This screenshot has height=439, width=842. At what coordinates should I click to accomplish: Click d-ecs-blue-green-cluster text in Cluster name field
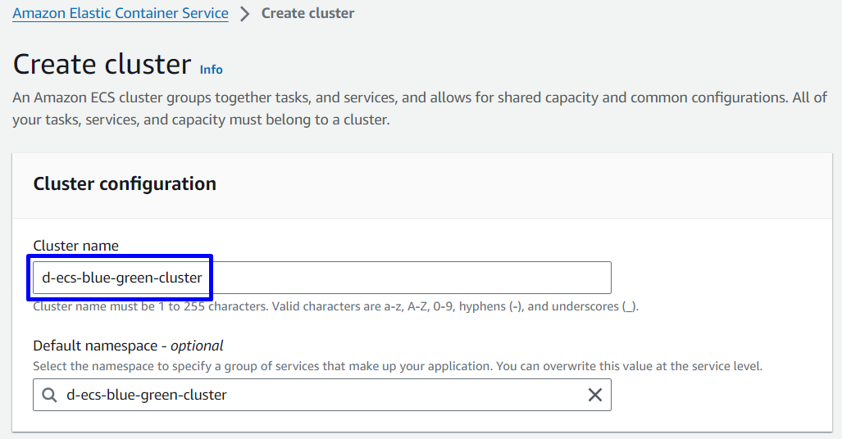click(122, 278)
